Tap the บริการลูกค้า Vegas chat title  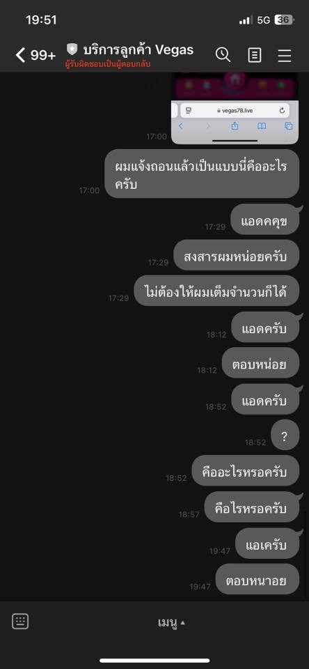[x=138, y=50]
